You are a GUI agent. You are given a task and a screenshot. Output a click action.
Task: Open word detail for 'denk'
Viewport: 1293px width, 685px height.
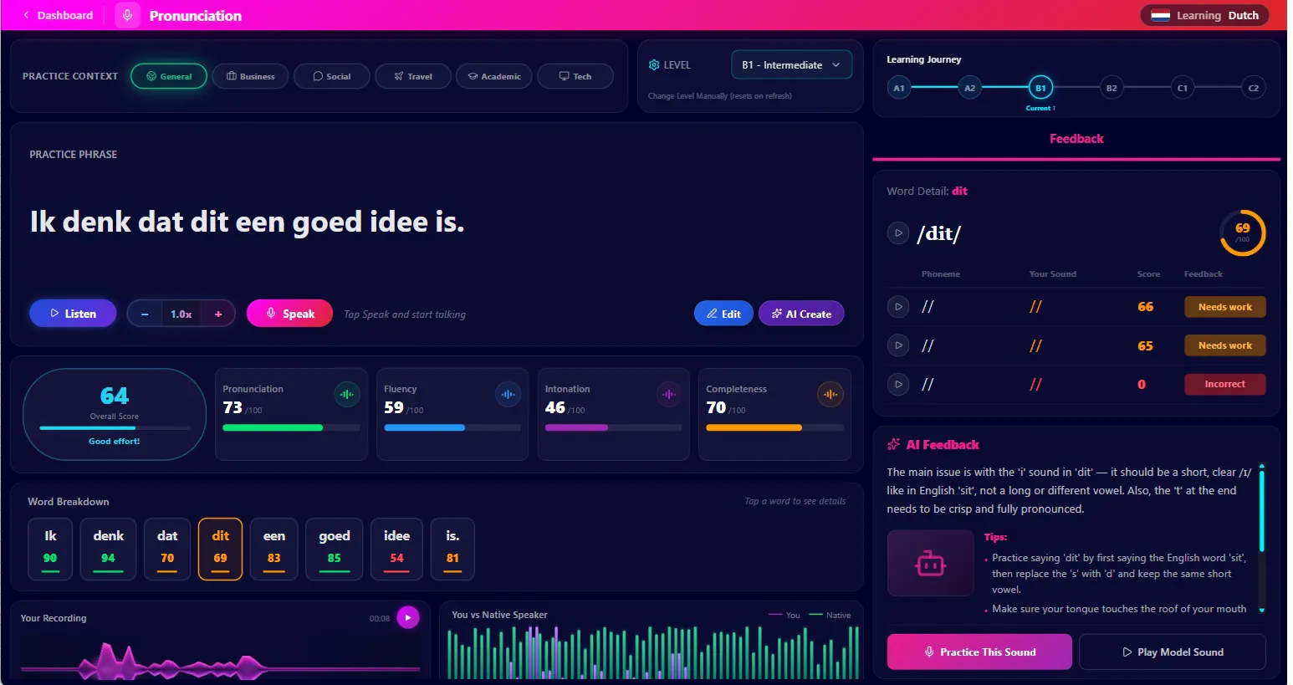108,550
